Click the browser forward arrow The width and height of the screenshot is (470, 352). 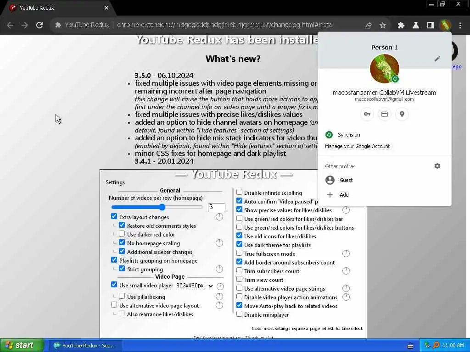25,25
